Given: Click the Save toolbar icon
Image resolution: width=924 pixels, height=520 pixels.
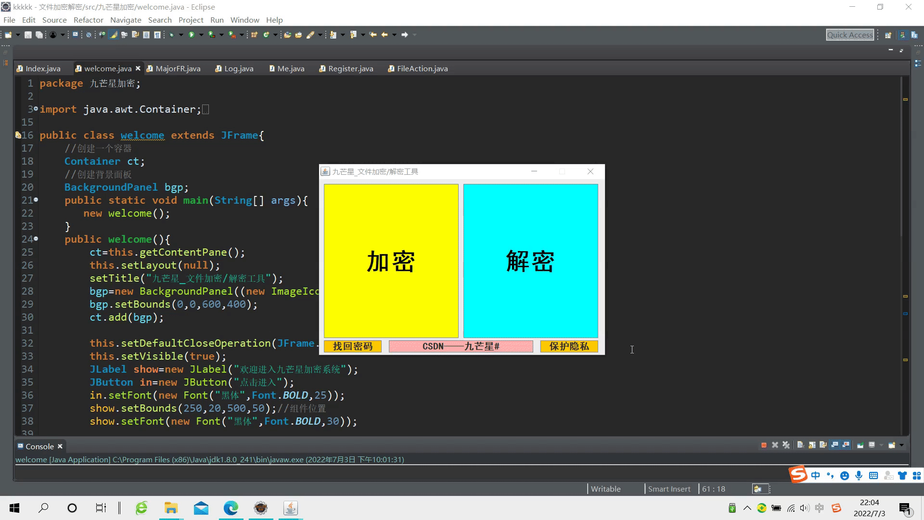Looking at the screenshot, I should point(28,35).
